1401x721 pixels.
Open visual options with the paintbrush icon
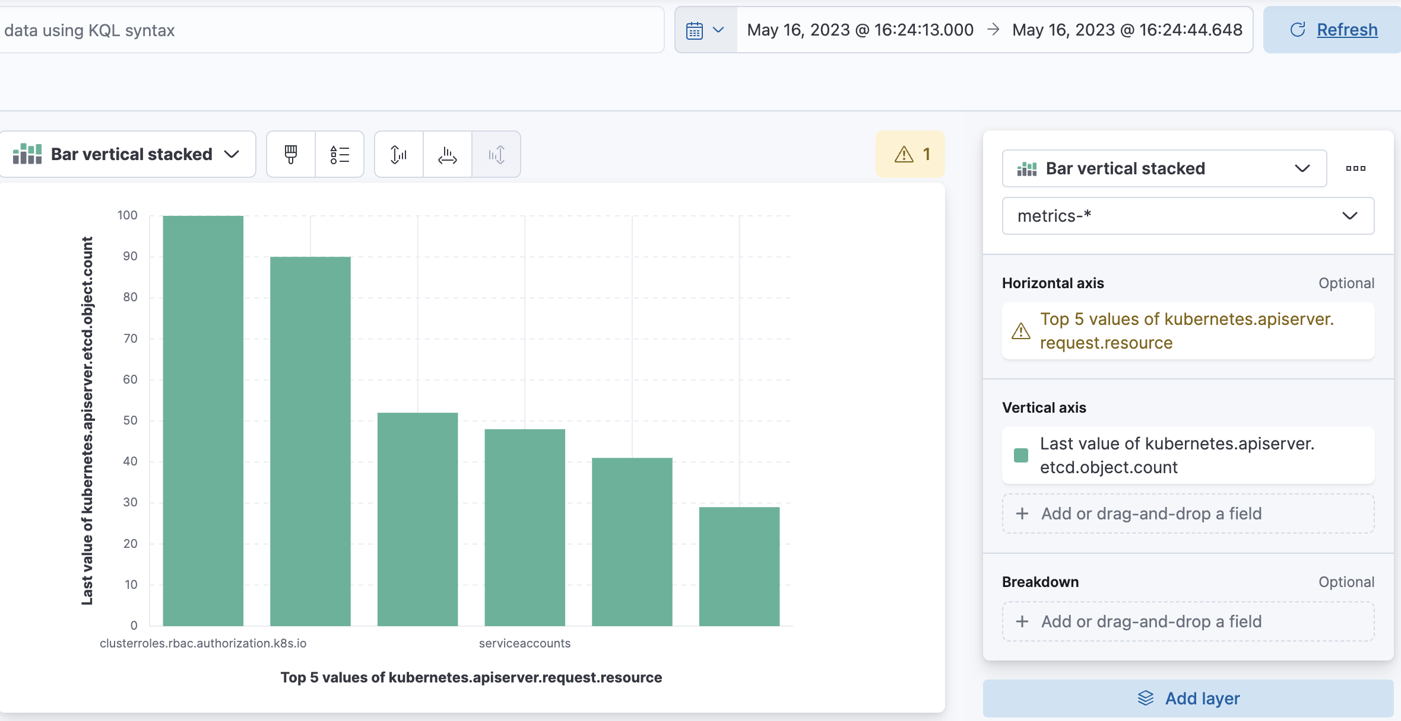coord(290,154)
